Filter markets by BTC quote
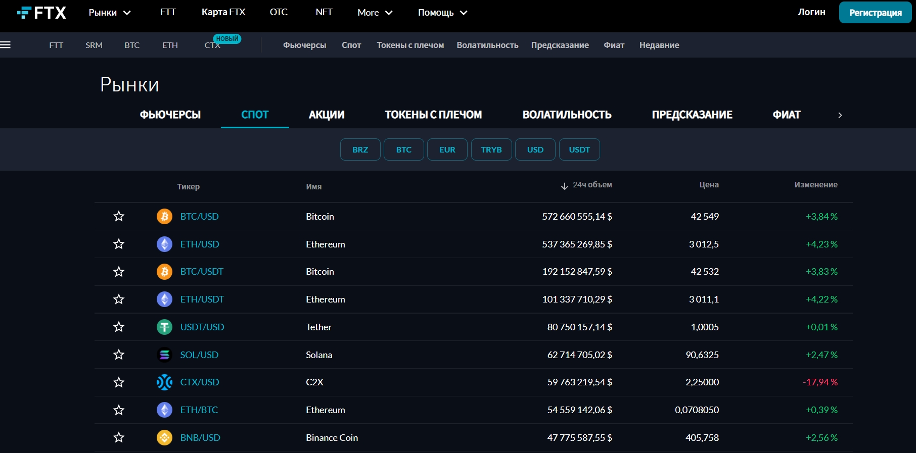This screenshot has height=453, width=916. [x=404, y=149]
